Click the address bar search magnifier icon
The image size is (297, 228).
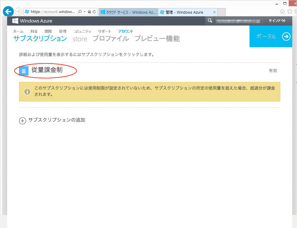[x=80, y=12]
